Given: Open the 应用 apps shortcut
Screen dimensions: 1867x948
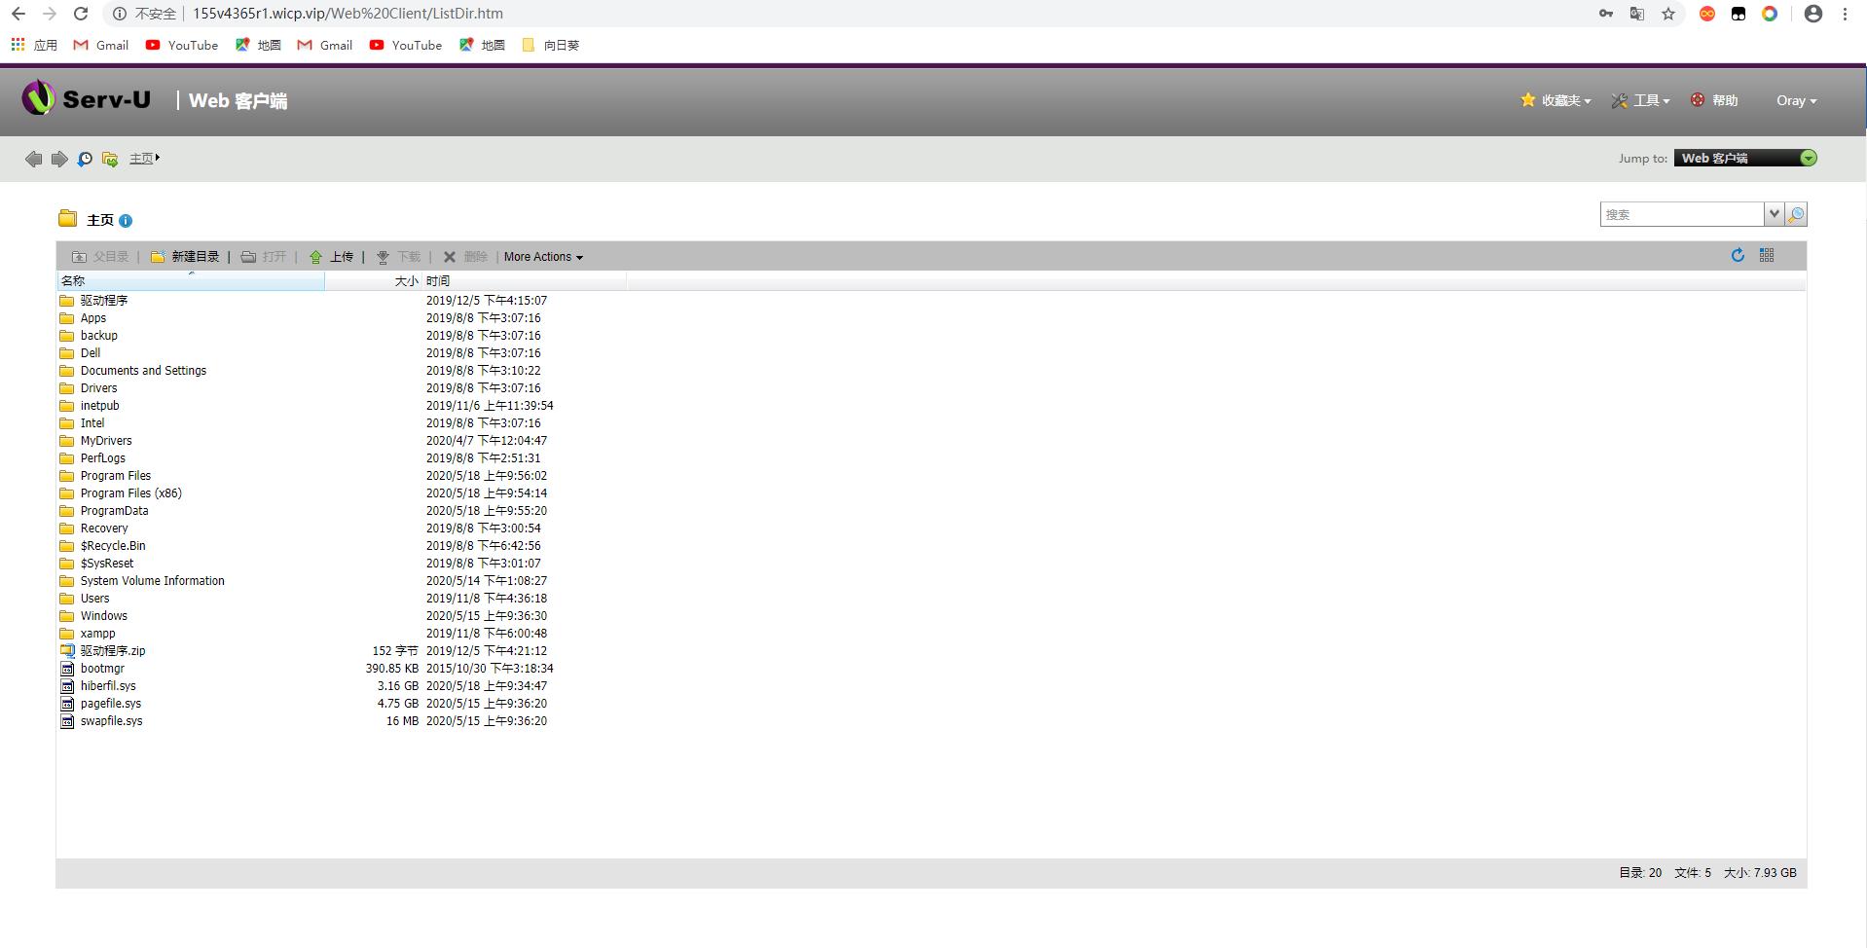Looking at the screenshot, I should point(34,45).
